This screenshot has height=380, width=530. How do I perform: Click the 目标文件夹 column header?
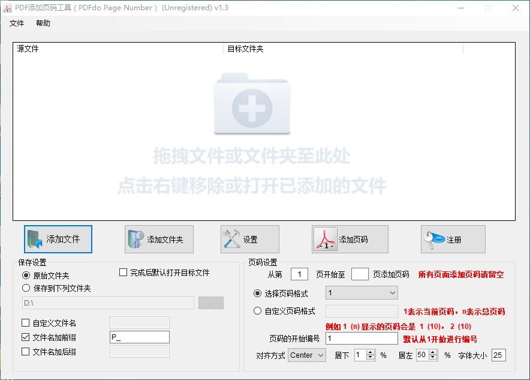(x=343, y=49)
